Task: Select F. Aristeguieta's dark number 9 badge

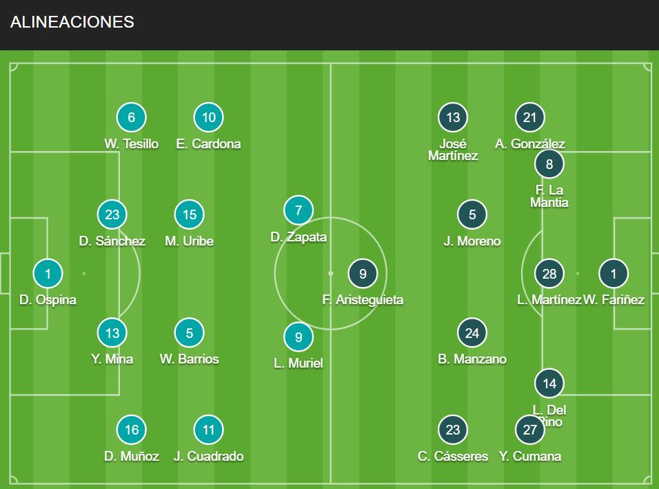Action: [363, 274]
